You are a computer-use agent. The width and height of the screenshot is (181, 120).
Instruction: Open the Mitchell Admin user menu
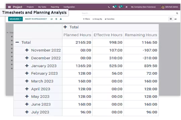170,7
